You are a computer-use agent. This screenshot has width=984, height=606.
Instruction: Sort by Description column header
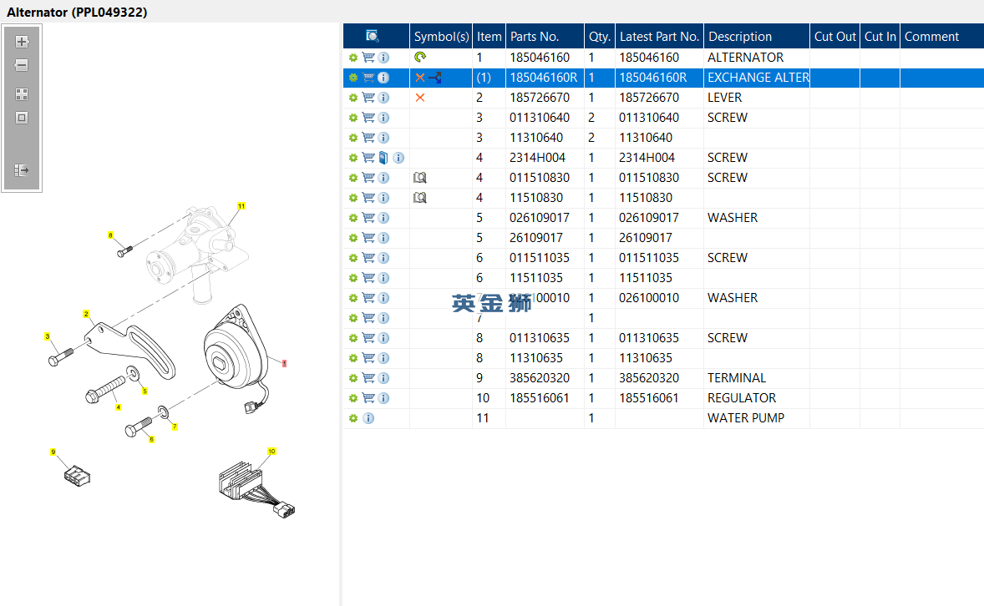tap(757, 37)
